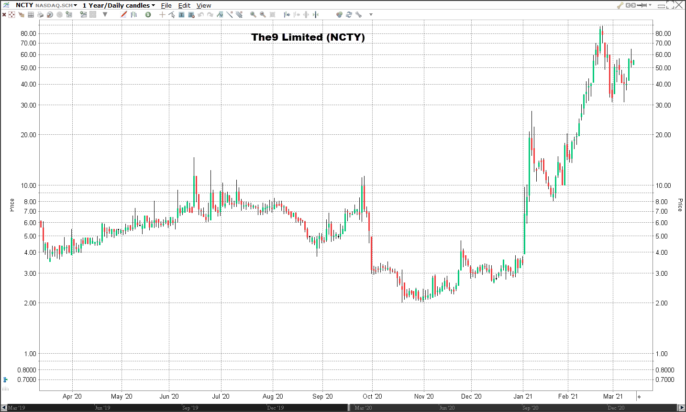Click the green dollar sign icon

click(148, 15)
